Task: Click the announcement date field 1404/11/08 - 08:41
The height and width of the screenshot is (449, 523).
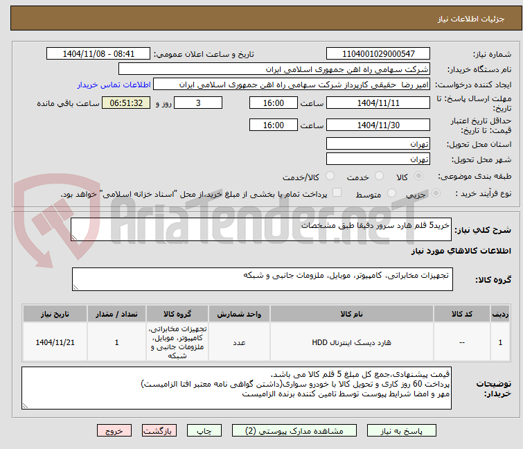Action: pos(98,54)
